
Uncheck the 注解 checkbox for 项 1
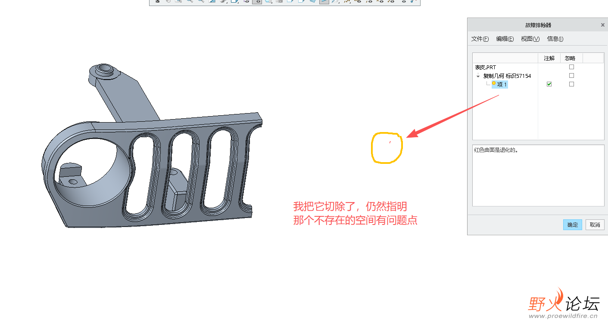coord(549,84)
